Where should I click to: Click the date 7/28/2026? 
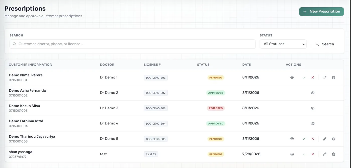tap(251, 154)
